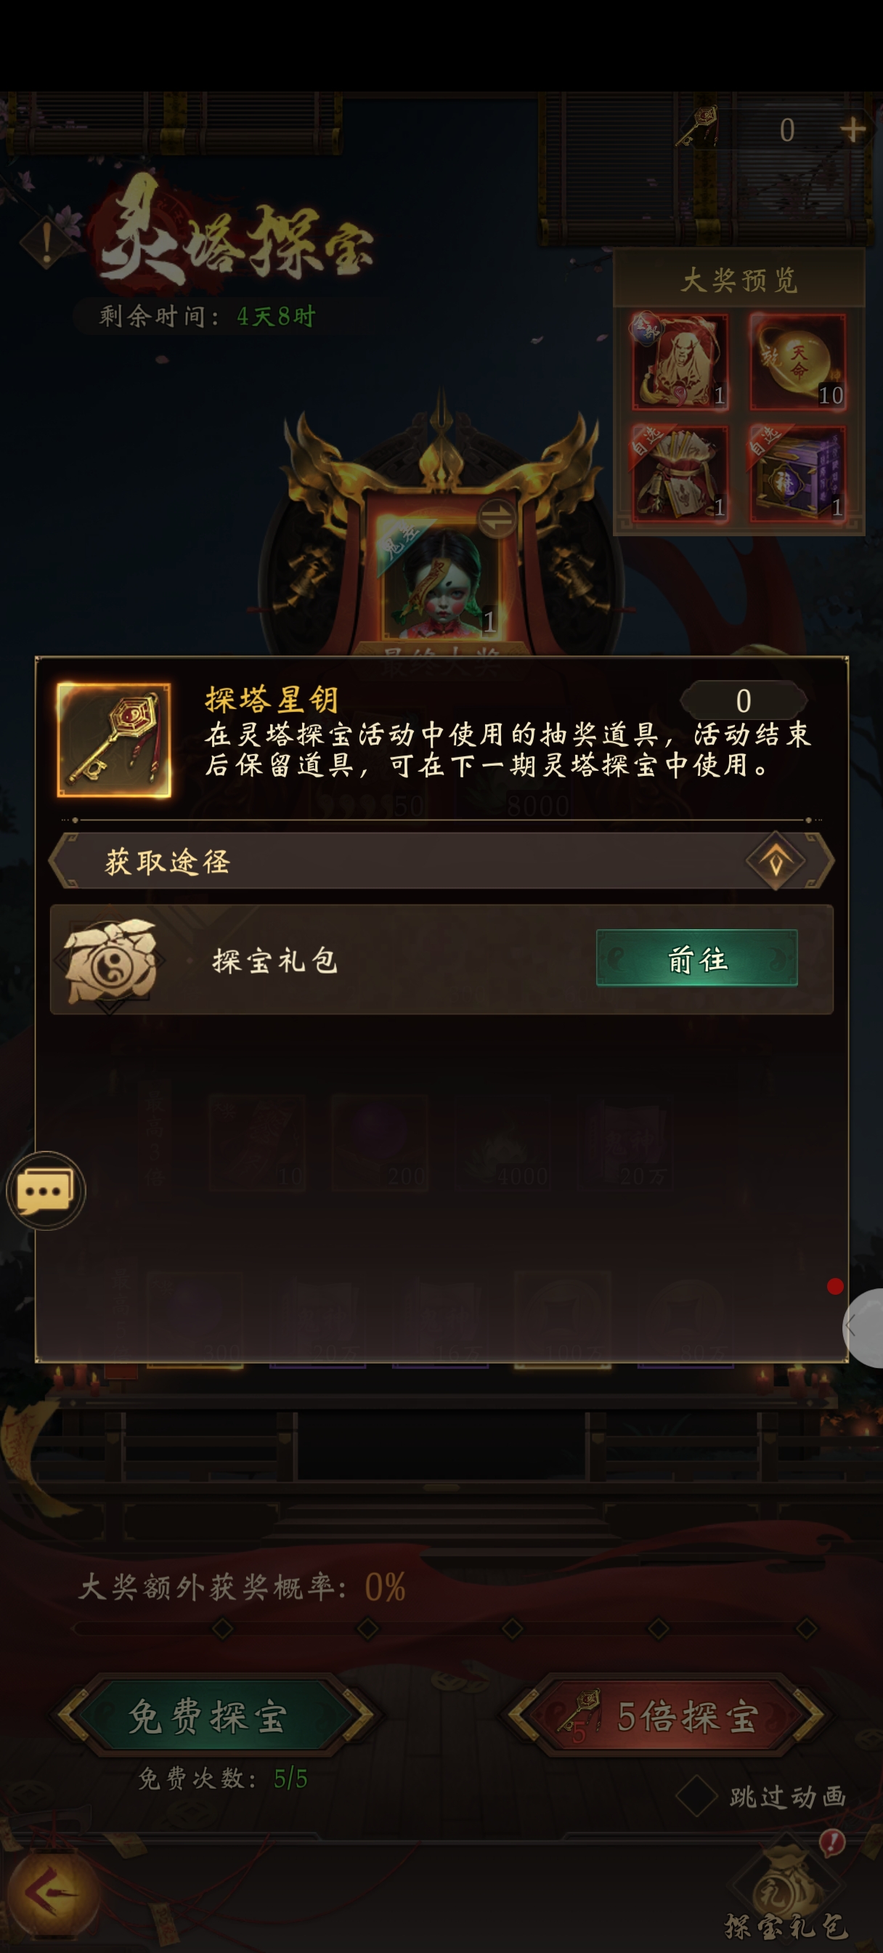Open the 大奖预览 panel header

pos(739,280)
